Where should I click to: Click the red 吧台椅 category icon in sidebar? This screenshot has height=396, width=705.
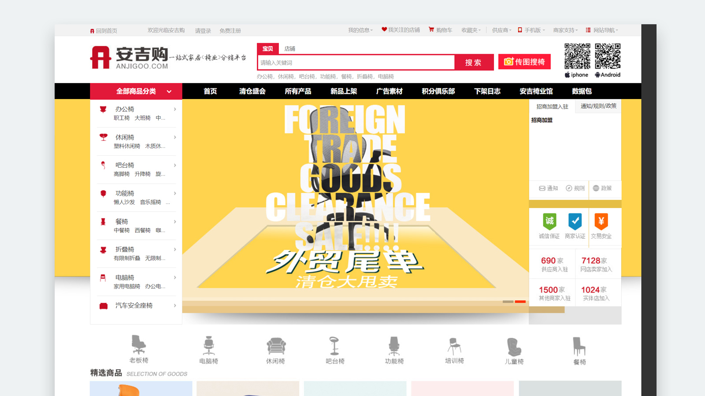tap(103, 165)
